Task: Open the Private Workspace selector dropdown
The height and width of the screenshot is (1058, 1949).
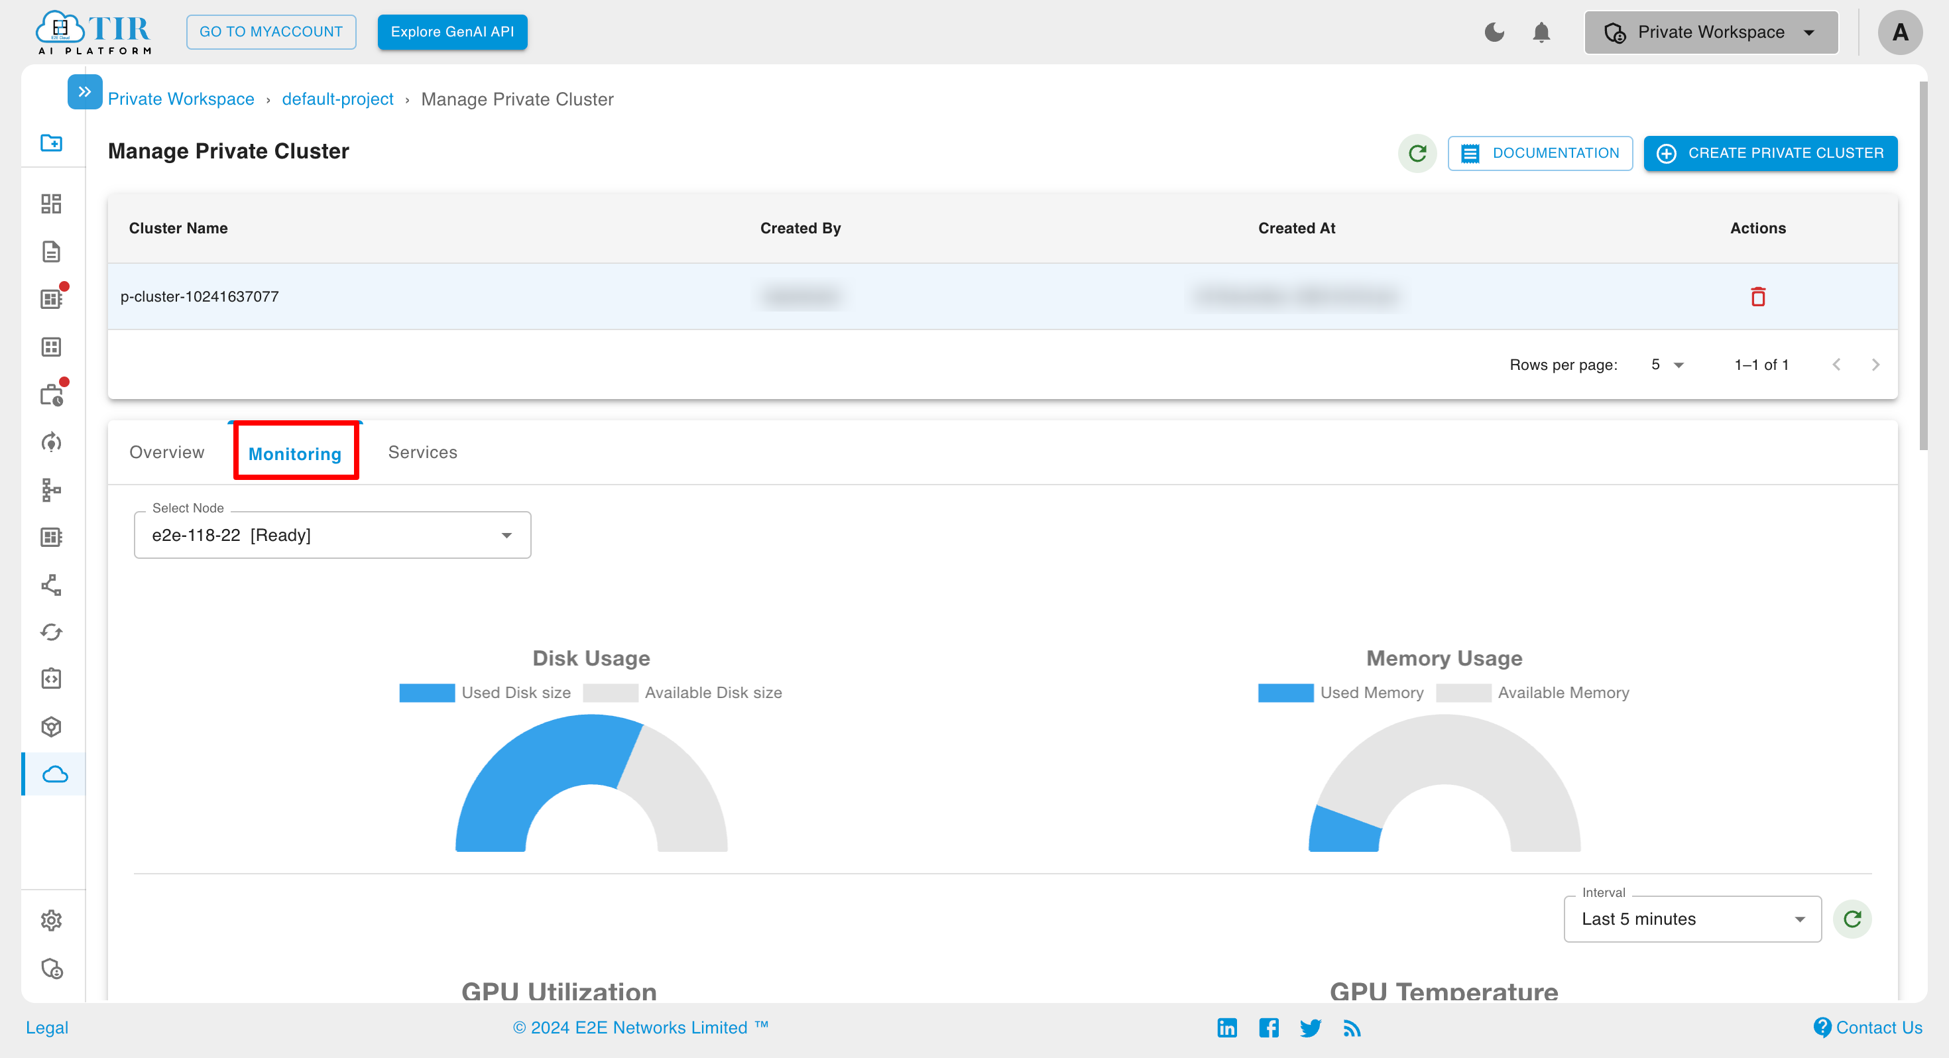Action: click(x=1710, y=32)
